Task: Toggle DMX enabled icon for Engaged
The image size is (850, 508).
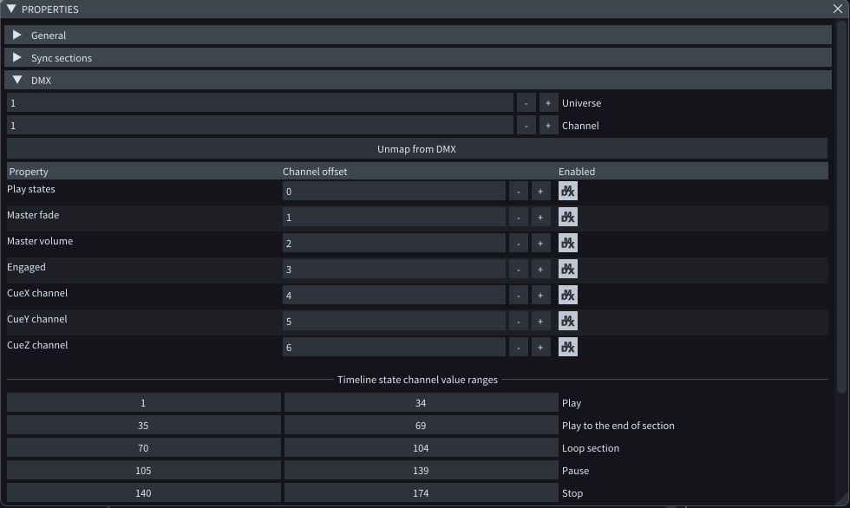Action: 568,270
